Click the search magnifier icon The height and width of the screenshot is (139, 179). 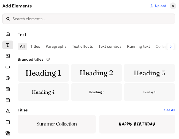click(x=8, y=19)
